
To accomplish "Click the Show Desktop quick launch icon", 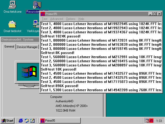I will (x=32, y=121).
